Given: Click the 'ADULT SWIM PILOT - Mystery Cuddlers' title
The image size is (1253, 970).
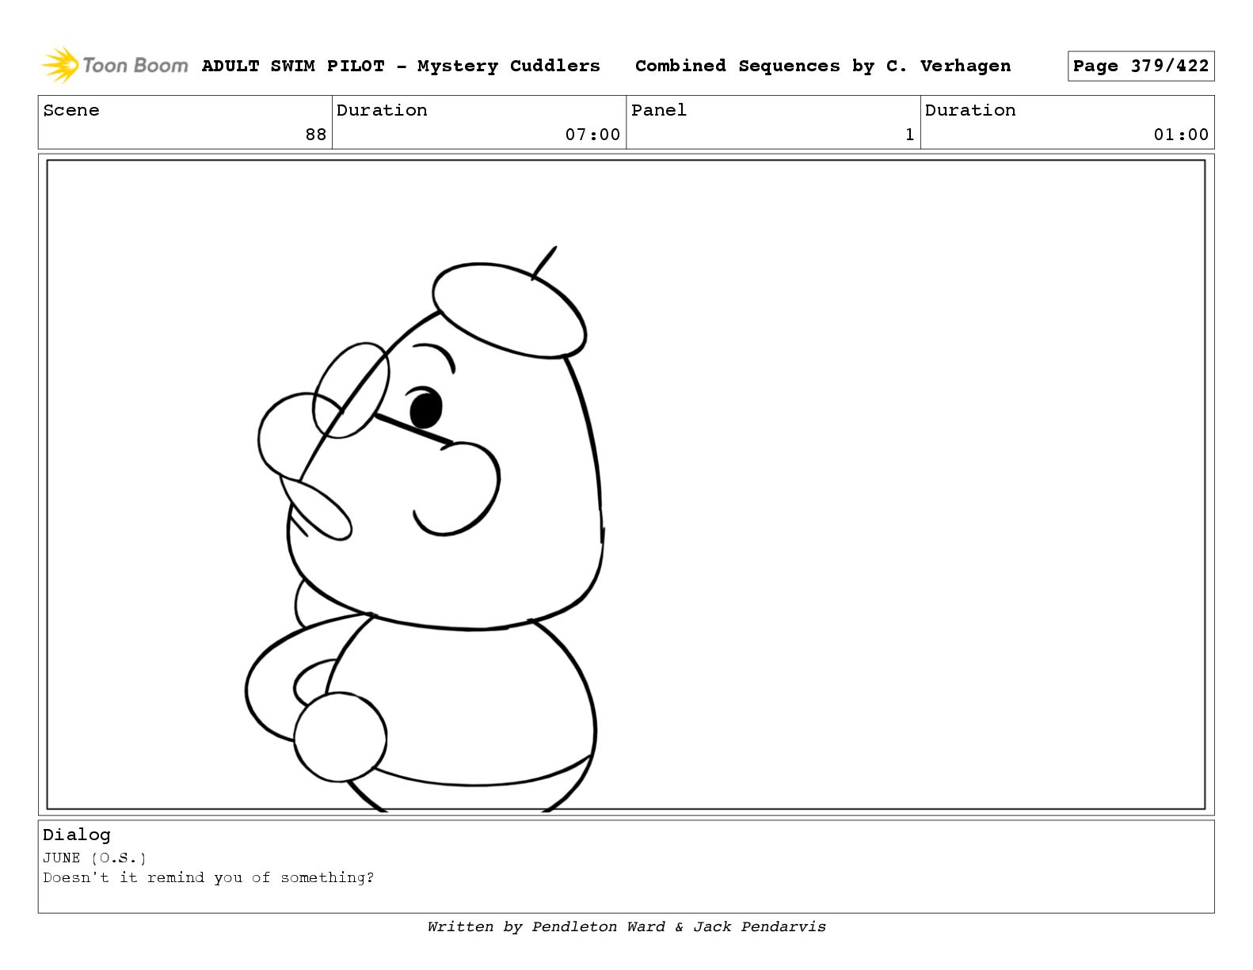Looking at the screenshot, I should 401,66.
